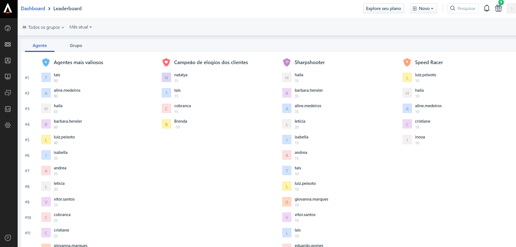Switch to the Grupo tab
Viewport: 516px width, 247px height.
point(76,46)
